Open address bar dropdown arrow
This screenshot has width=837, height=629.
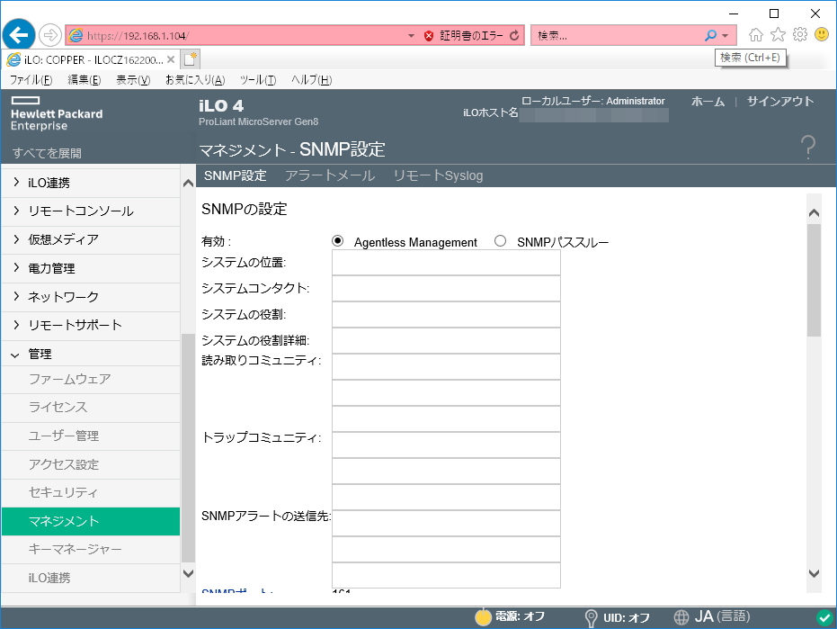[x=411, y=36]
